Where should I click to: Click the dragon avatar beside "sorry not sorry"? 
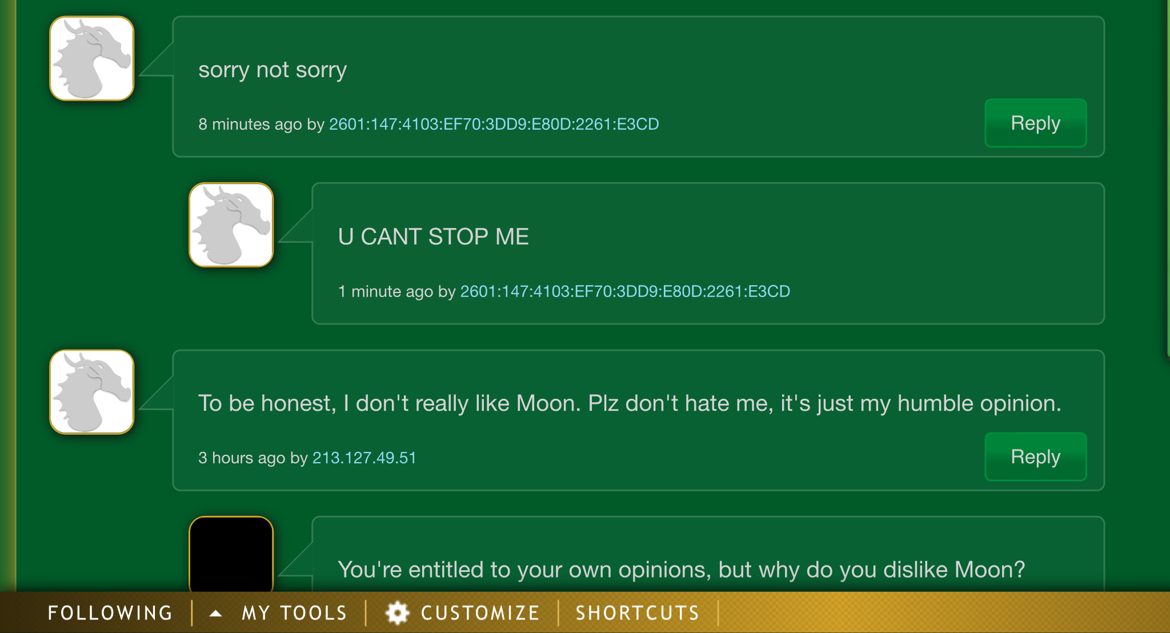(x=92, y=58)
